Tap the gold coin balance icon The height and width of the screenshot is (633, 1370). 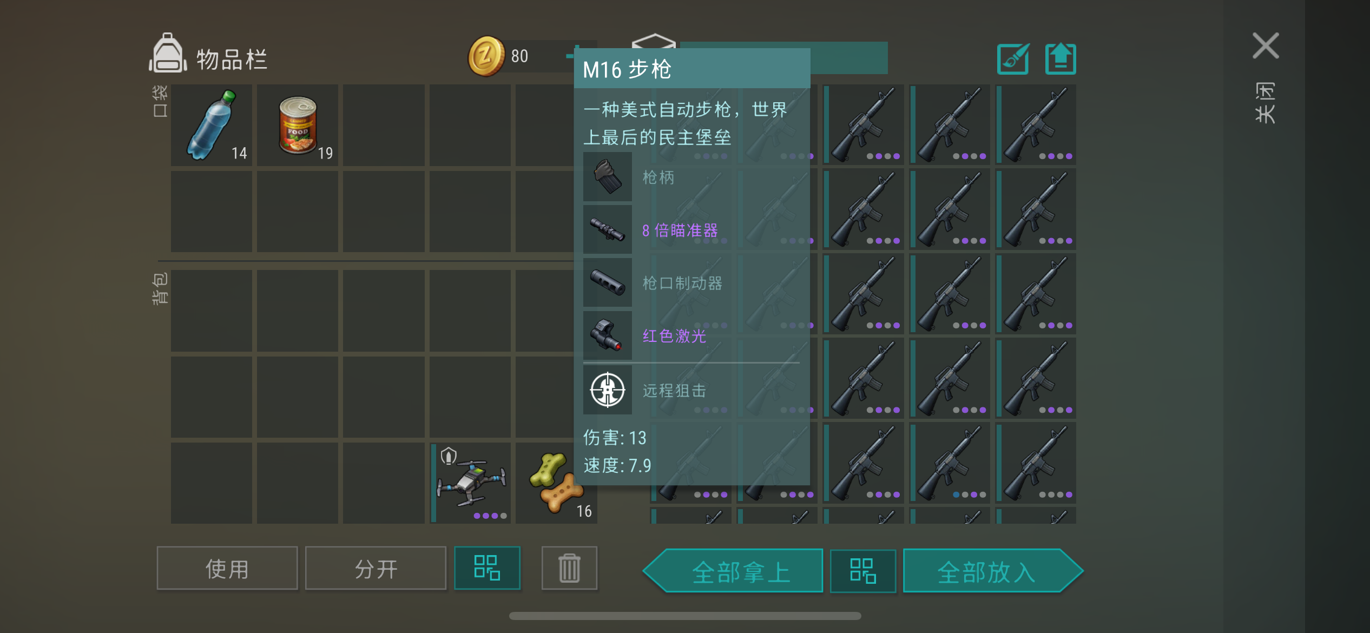[486, 56]
